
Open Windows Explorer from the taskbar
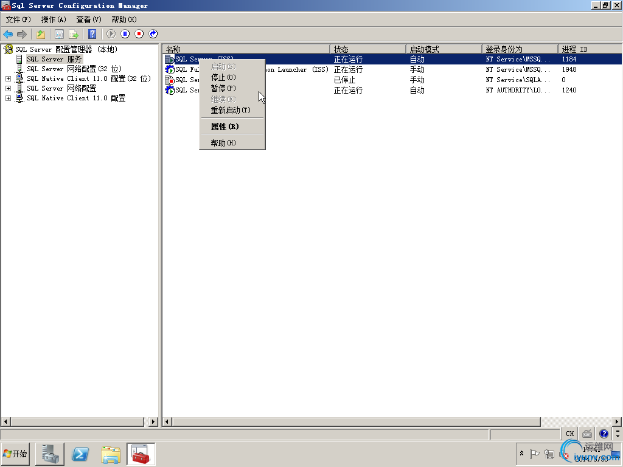tap(111, 454)
